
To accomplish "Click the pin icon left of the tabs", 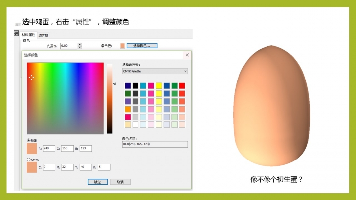I will [16, 33].
